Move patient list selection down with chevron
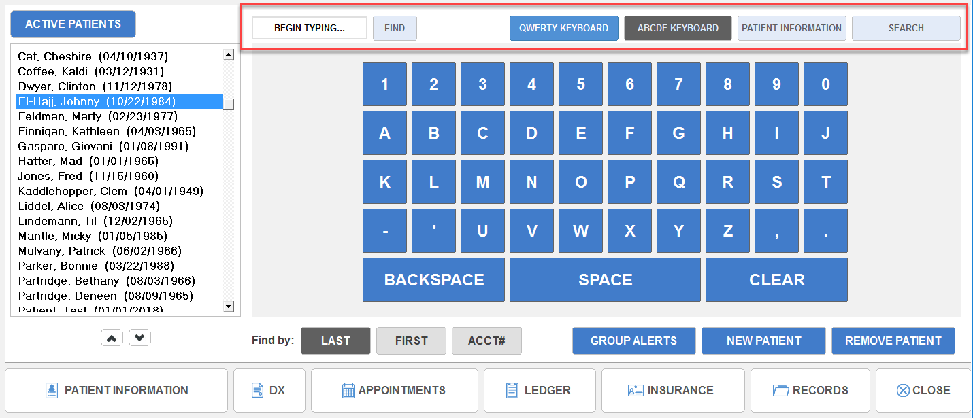 tap(139, 337)
